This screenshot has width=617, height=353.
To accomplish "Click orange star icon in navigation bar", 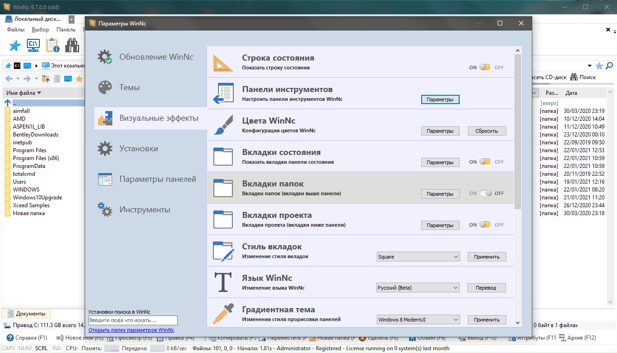I will (79, 79).
